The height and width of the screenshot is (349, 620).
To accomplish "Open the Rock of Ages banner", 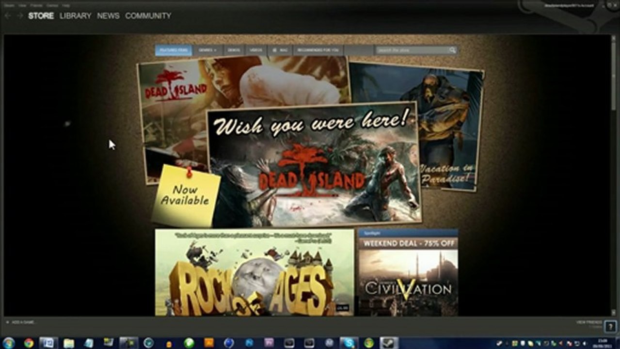I will 254,272.
